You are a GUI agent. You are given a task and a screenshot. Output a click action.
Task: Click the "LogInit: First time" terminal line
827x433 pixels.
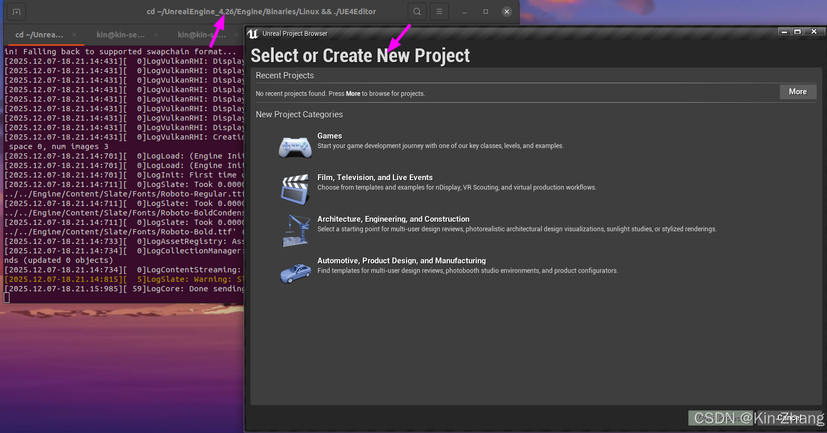[123, 175]
